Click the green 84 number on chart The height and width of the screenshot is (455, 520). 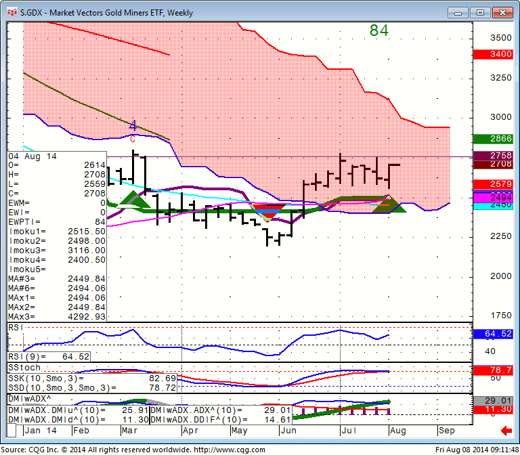point(378,30)
